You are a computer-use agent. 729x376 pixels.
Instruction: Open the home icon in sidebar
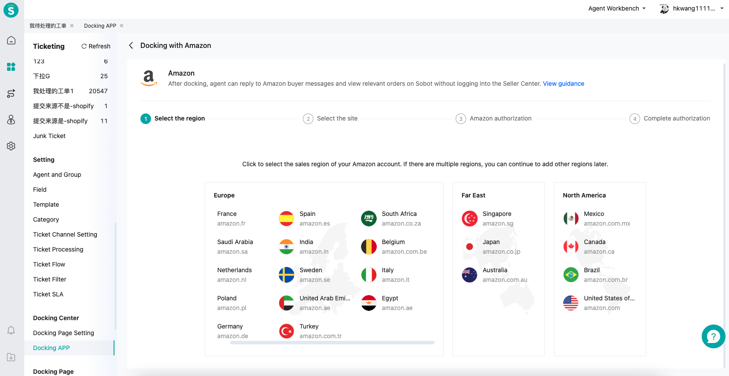[11, 40]
